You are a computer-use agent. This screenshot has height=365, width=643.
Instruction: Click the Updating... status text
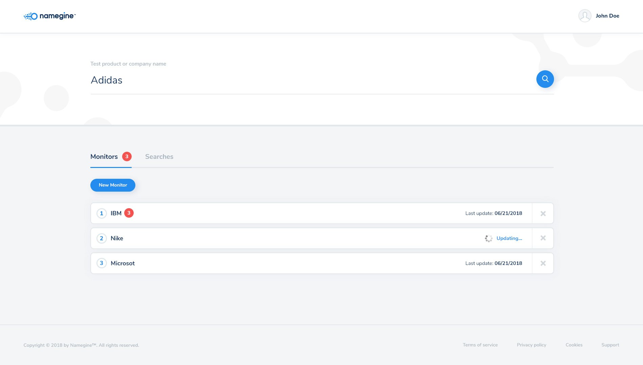pyautogui.click(x=509, y=238)
